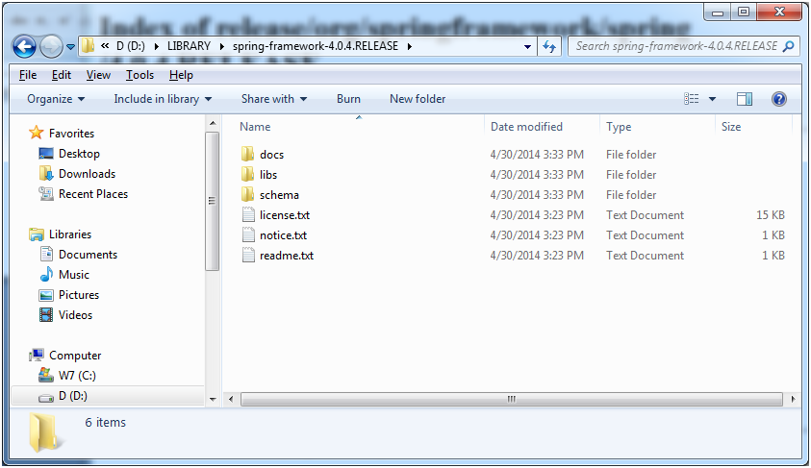Click LIBRARY in the address breadcrumb
The height and width of the screenshot is (468, 811).
point(189,46)
